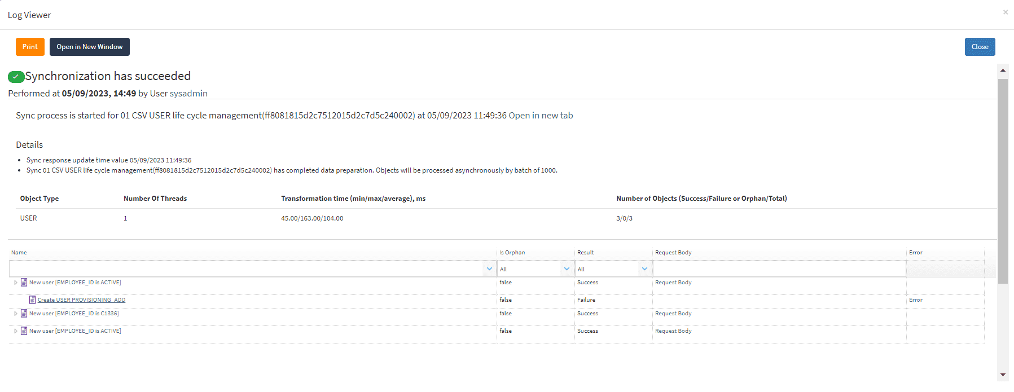The width and height of the screenshot is (1014, 392).
Task: Click Open in New Window button
Action: coord(89,47)
